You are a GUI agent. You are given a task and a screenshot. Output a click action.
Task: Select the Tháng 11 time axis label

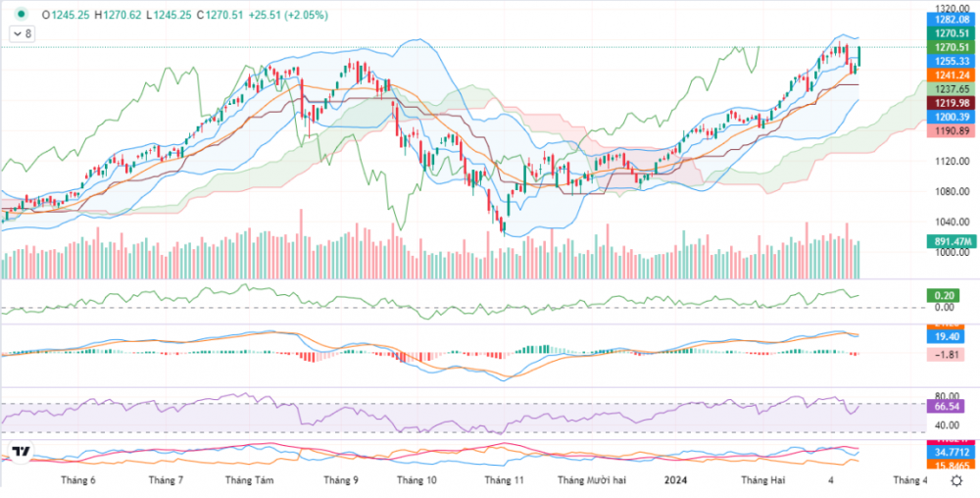(506, 480)
